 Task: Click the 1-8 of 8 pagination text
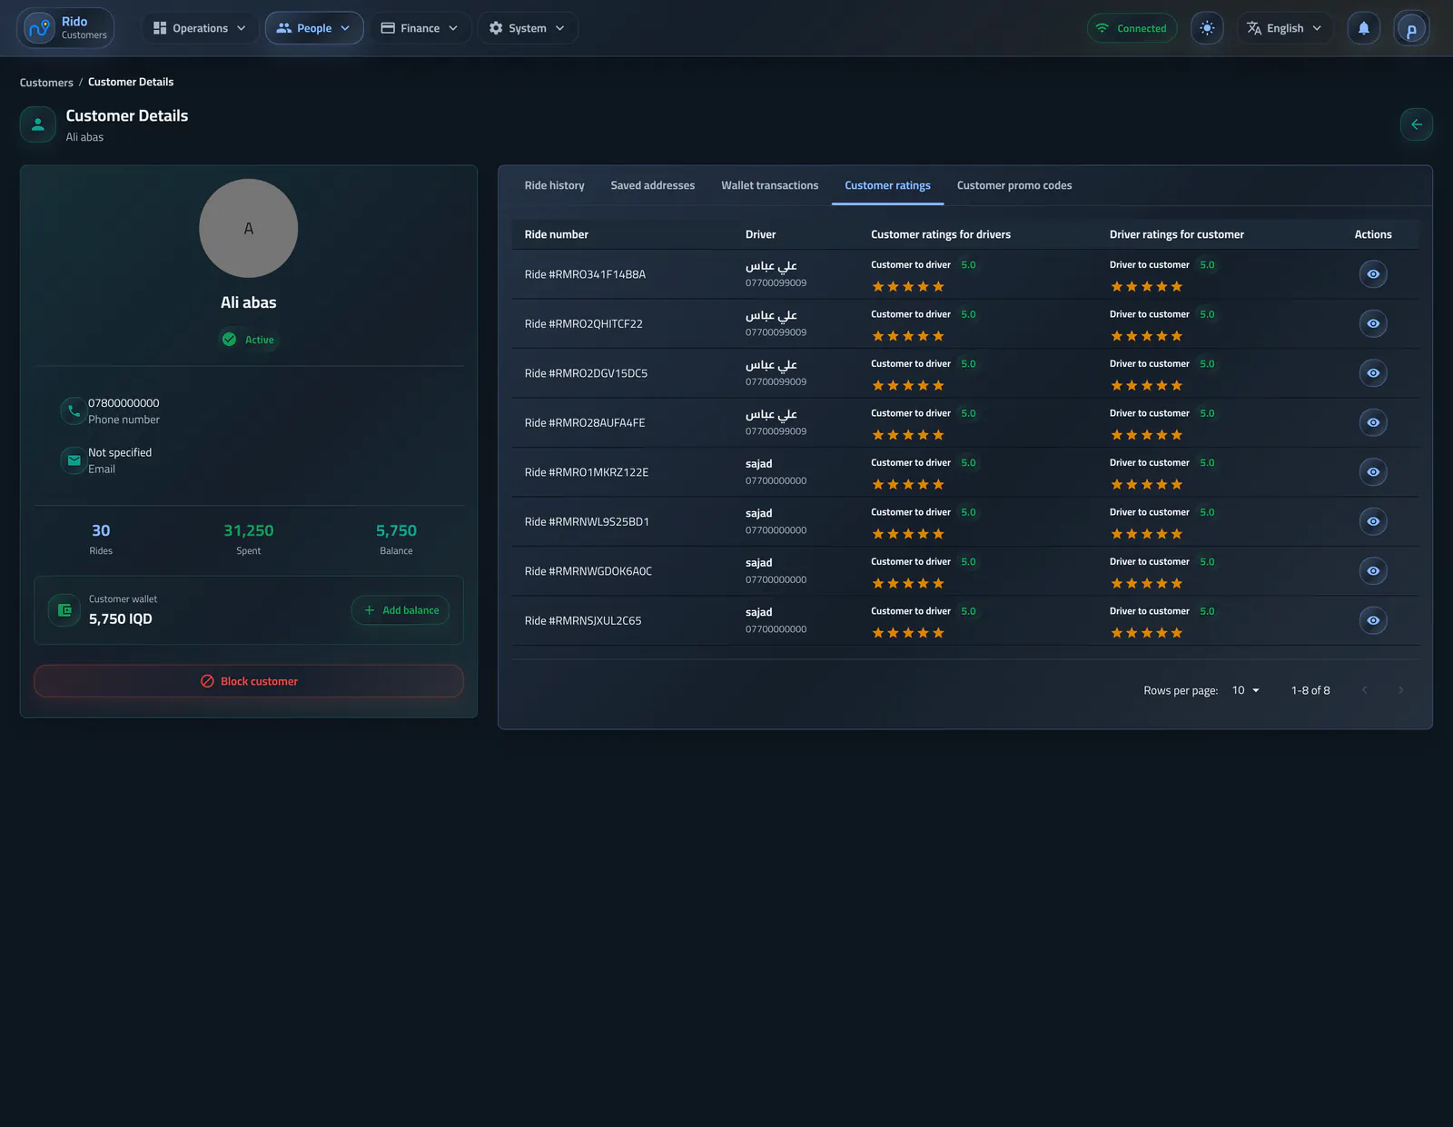point(1310,690)
